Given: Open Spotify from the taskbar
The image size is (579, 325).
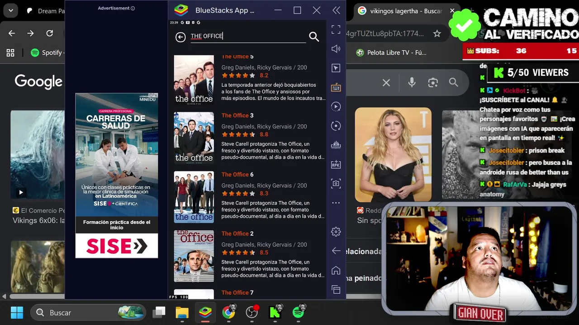Looking at the screenshot, I should (x=299, y=312).
